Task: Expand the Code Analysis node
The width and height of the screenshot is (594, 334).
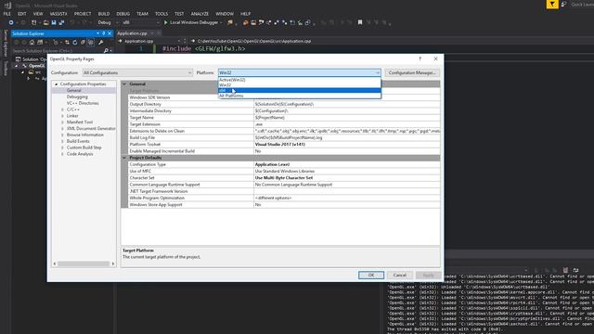Action: coord(62,154)
